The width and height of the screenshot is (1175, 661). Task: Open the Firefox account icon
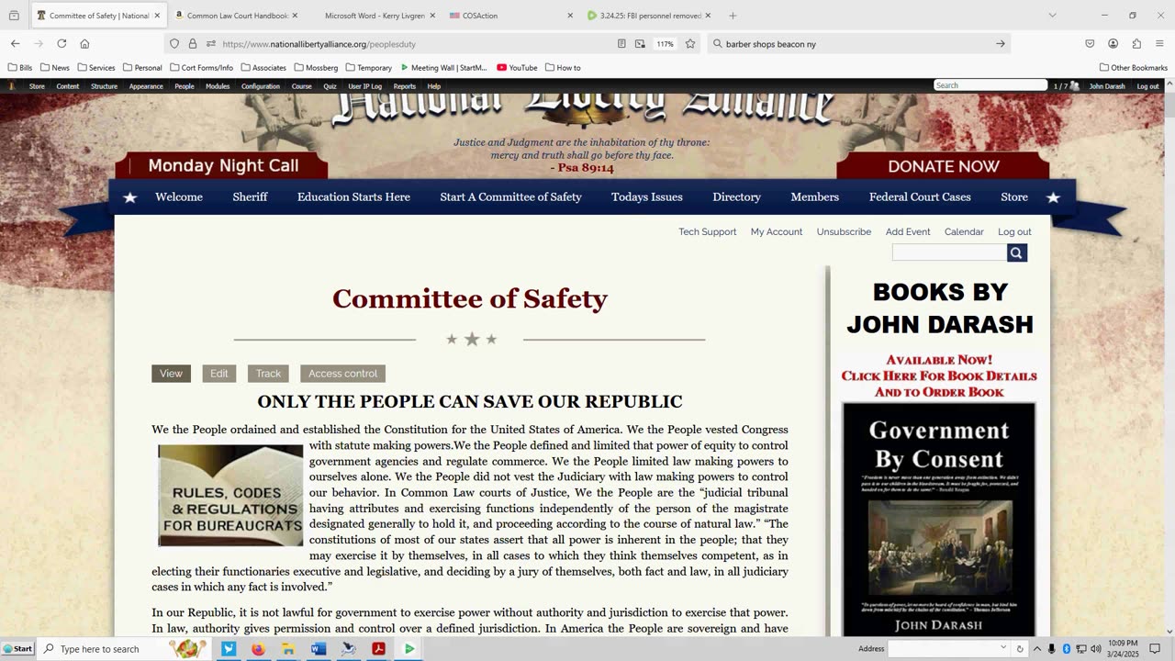(x=1113, y=43)
